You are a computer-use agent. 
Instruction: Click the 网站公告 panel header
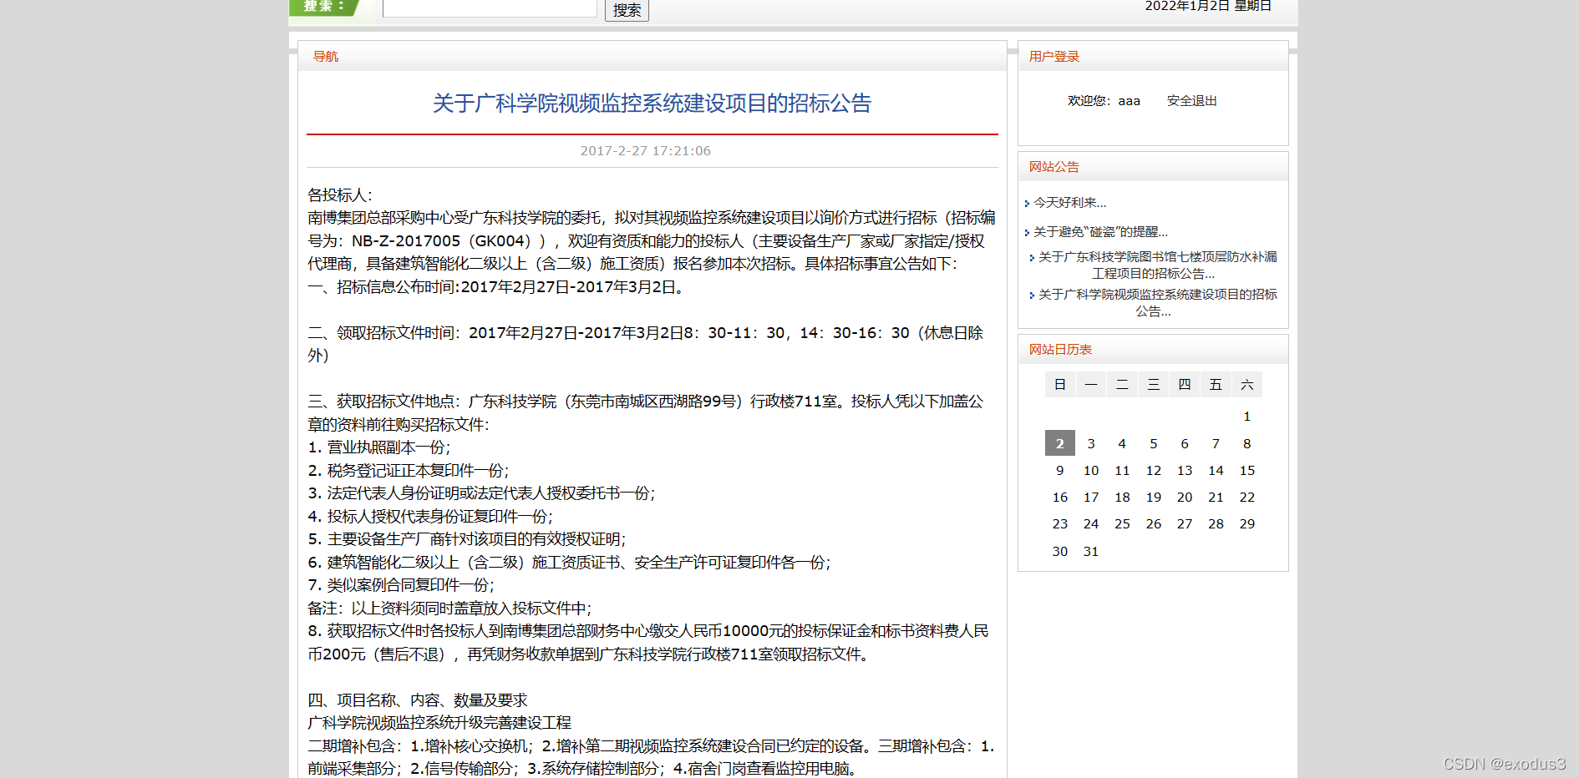(1054, 167)
